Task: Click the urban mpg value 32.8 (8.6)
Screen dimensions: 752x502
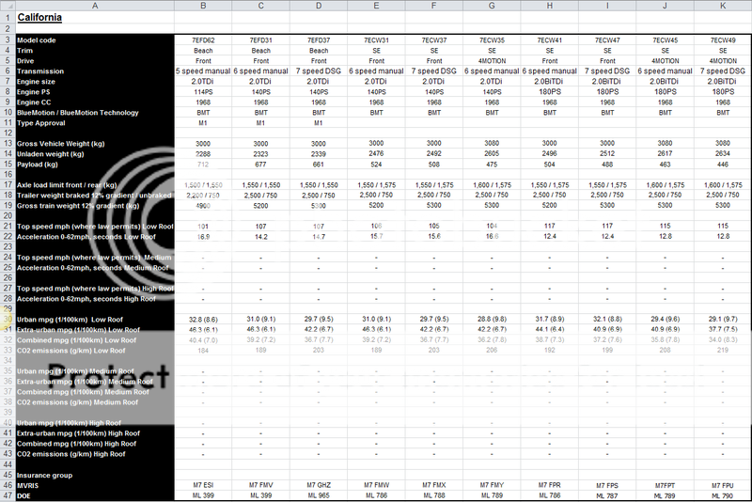Action: click(x=203, y=321)
